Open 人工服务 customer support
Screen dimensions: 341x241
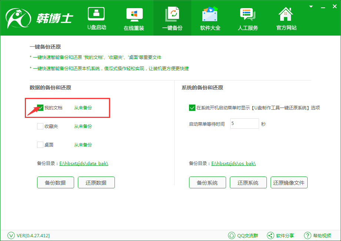[248, 17]
